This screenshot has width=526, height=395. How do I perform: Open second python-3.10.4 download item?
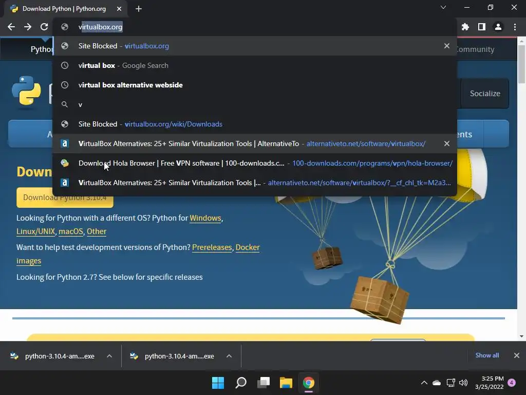[x=173, y=356]
